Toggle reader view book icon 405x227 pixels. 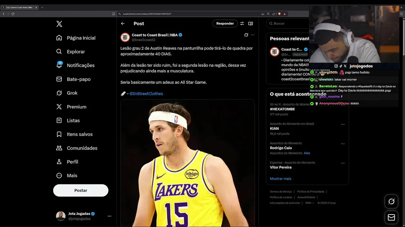pyautogui.click(x=251, y=24)
